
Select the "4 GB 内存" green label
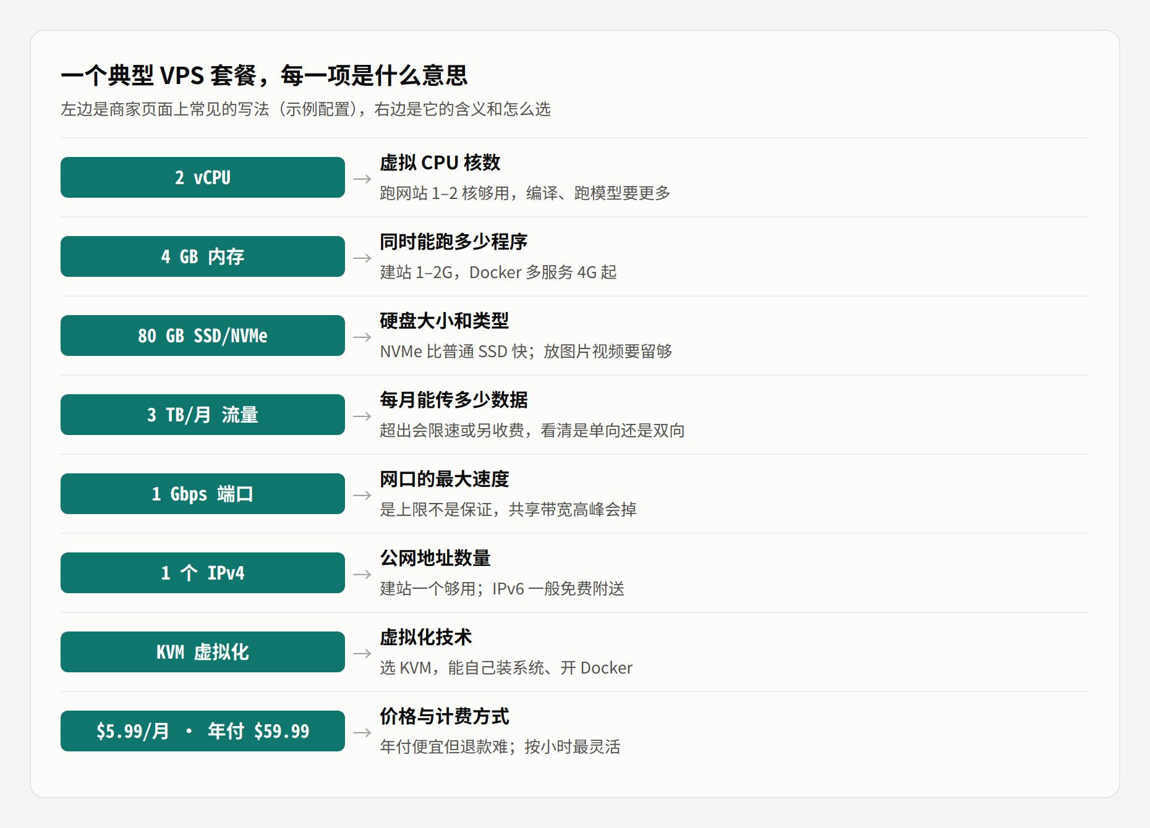[203, 256]
